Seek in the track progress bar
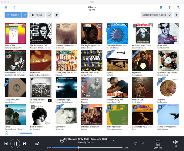 pyautogui.click(x=87, y=148)
